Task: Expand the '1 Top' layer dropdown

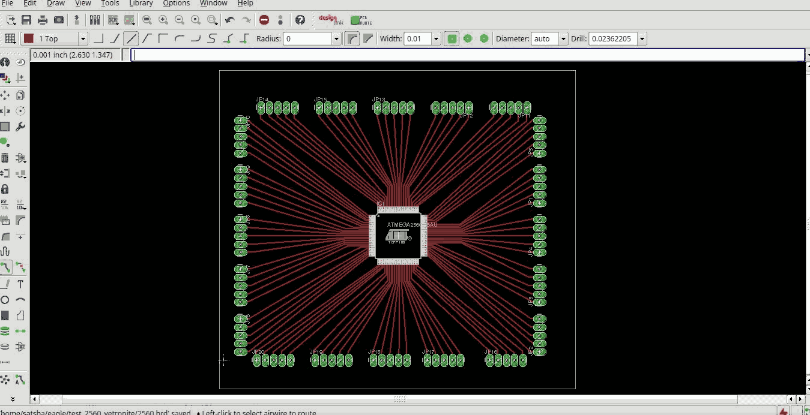Action: click(x=83, y=39)
